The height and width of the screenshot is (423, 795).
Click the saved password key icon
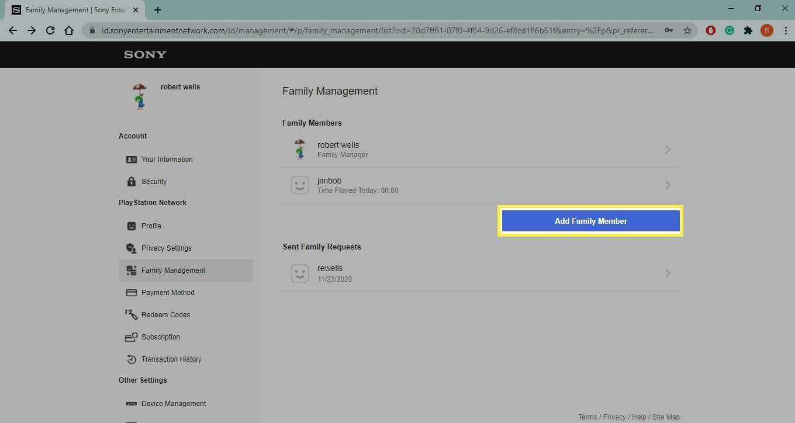[x=669, y=30]
